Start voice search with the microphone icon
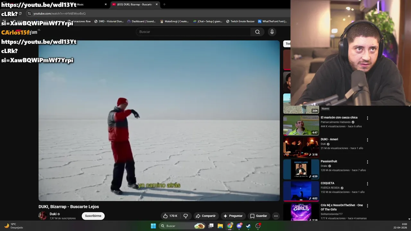 point(272,32)
